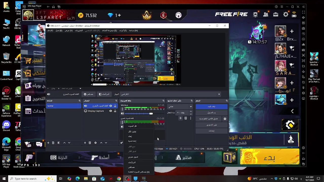Toggle visibility eye of Display Capture source
Image resolution: width=324 pixels, height=182 pixels.
111,111
